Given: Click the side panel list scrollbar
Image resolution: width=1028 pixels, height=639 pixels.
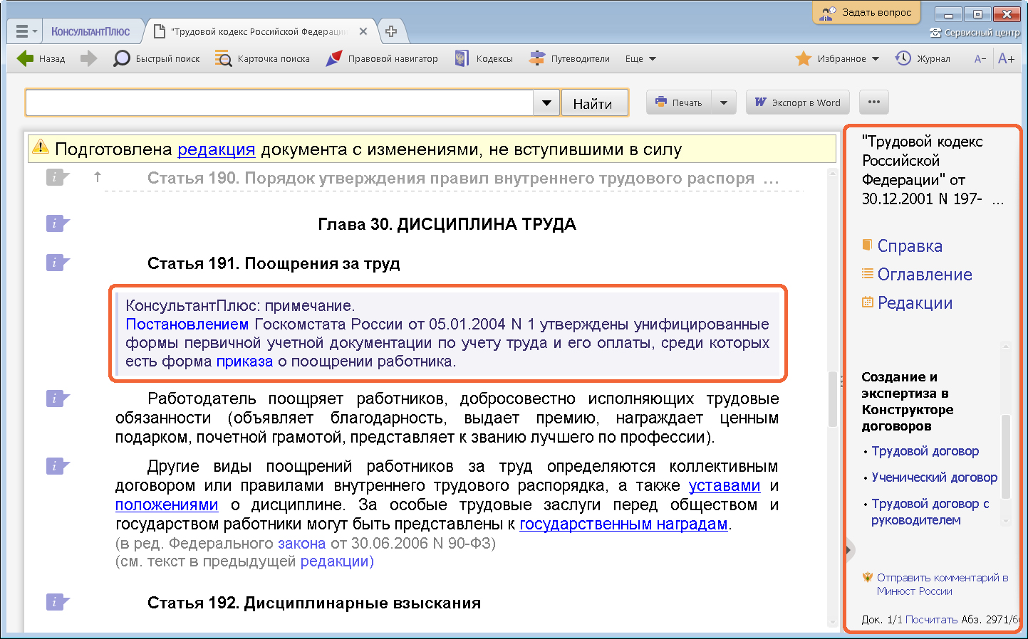Looking at the screenshot, I should pyautogui.click(x=1006, y=457).
